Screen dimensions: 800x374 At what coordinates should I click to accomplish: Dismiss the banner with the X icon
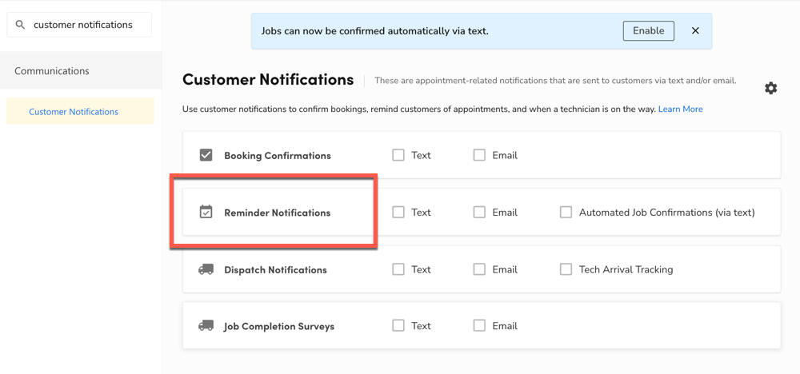coord(695,30)
